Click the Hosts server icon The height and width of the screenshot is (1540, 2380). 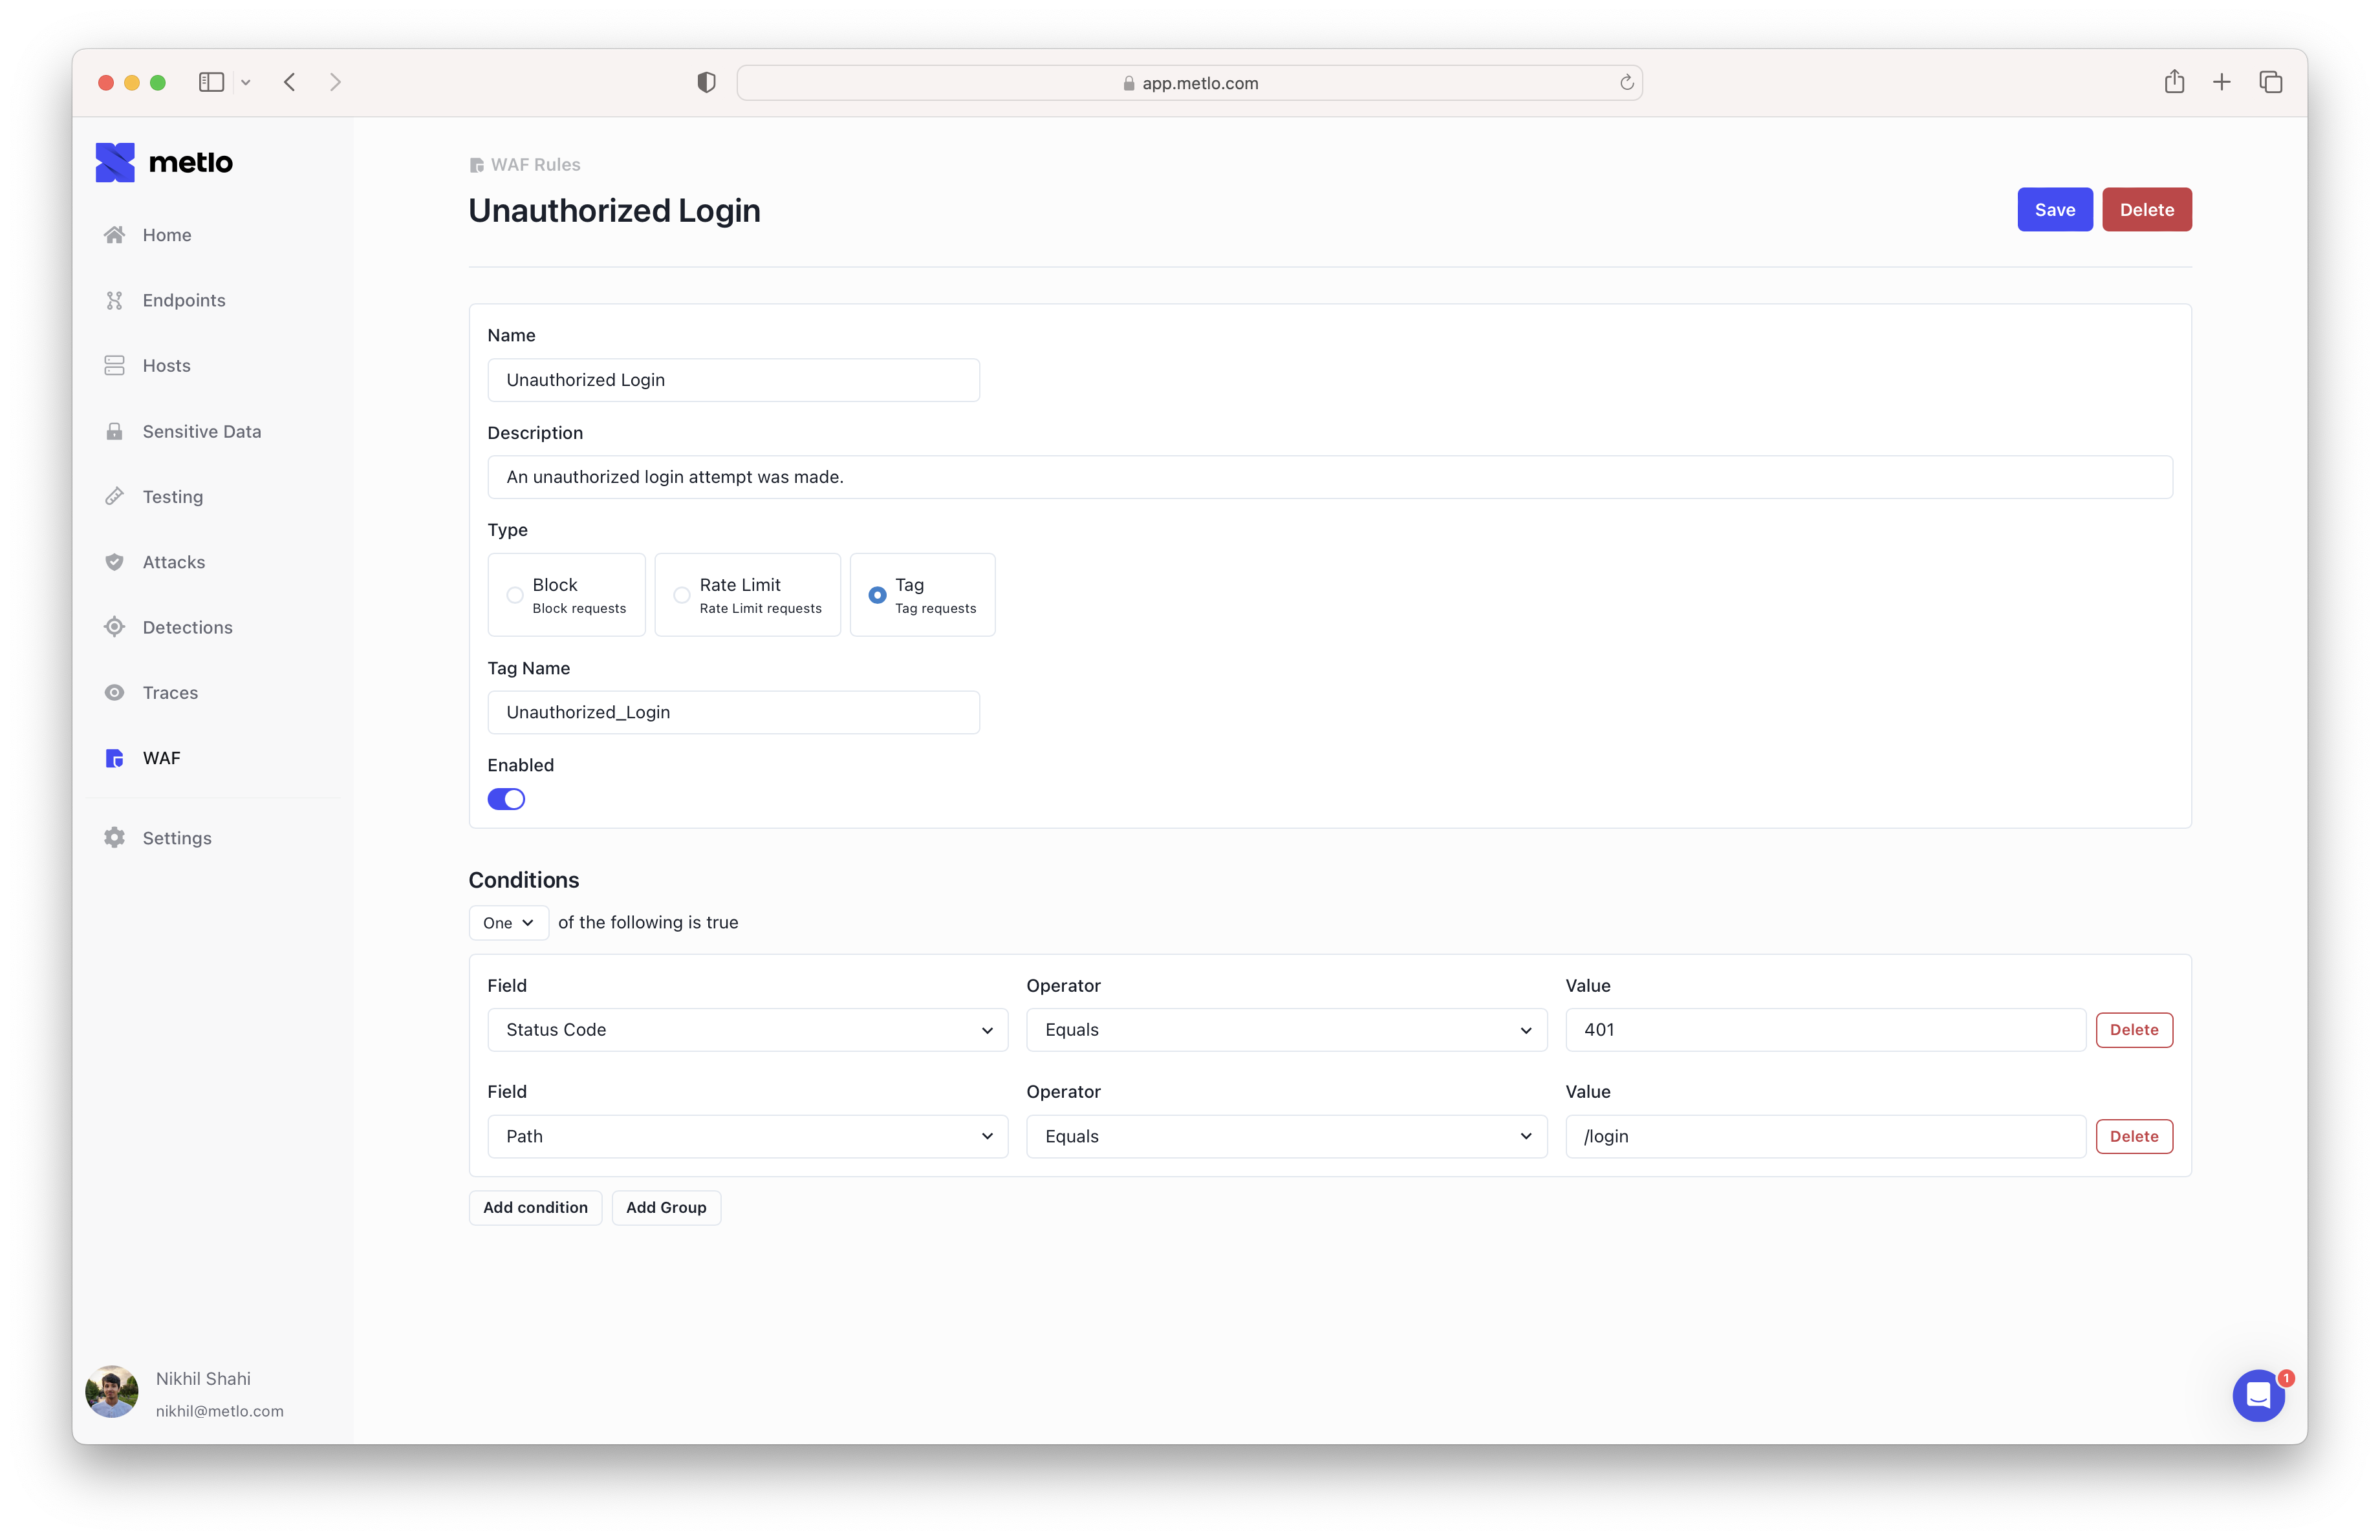pyautogui.click(x=115, y=366)
